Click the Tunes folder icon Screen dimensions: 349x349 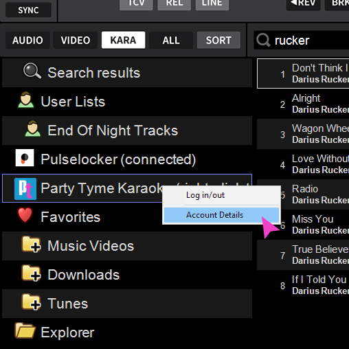pos(32,302)
